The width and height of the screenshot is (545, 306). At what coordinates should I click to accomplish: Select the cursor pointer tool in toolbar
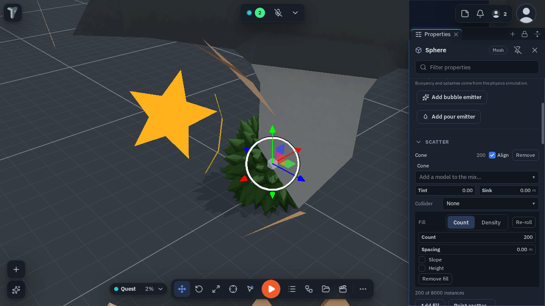(250, 289)
